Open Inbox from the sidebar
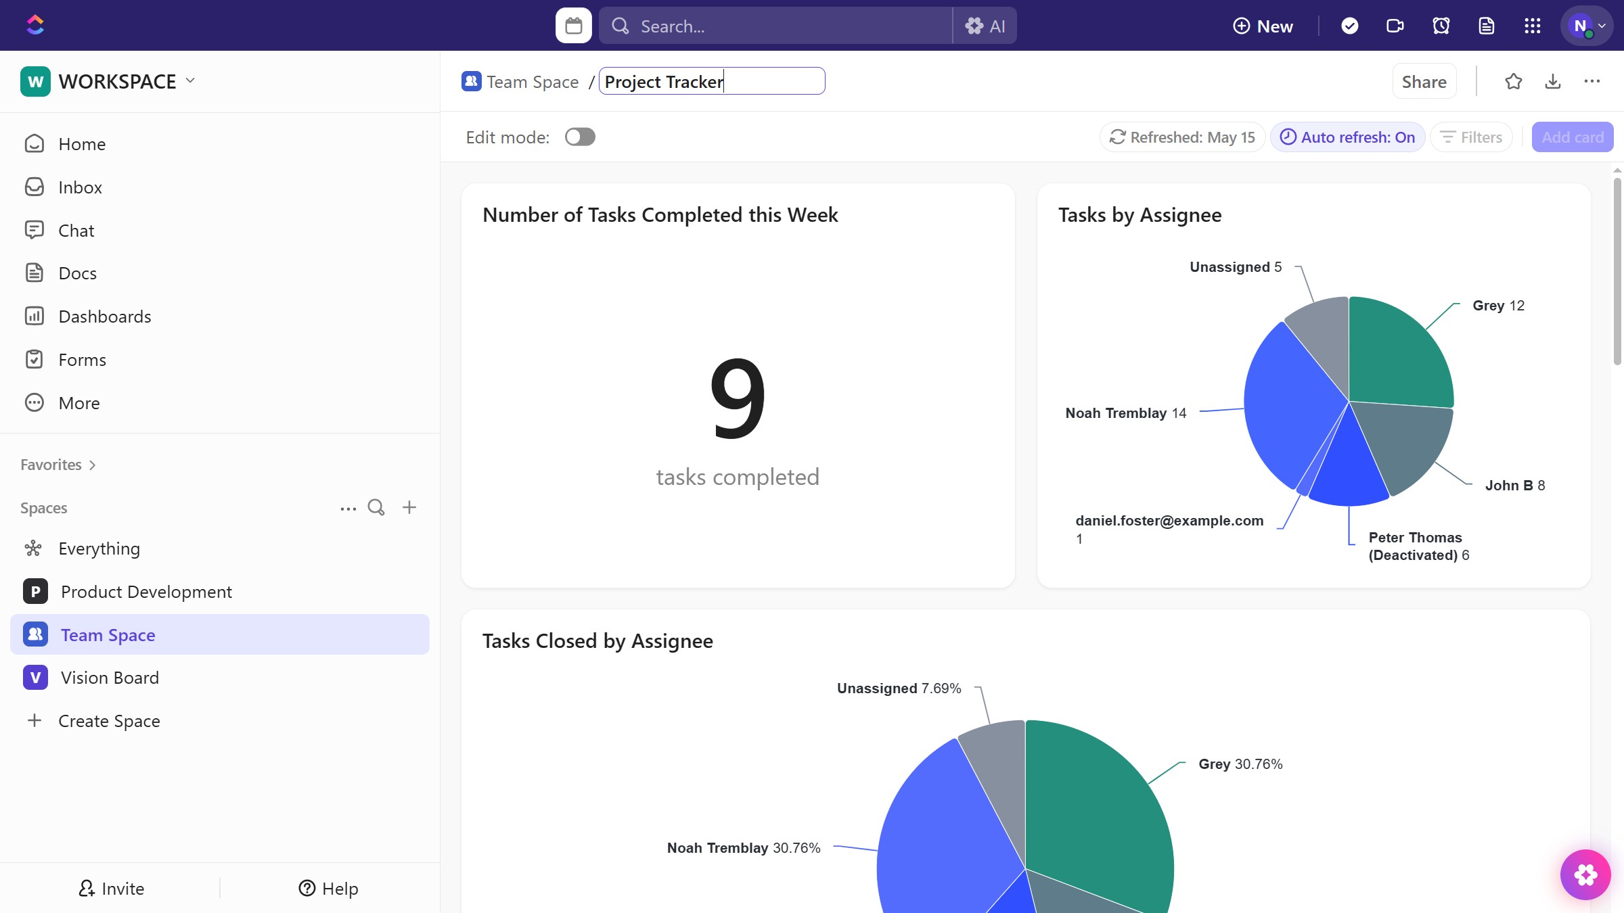The image size is (1624, 913). [80, 187]
